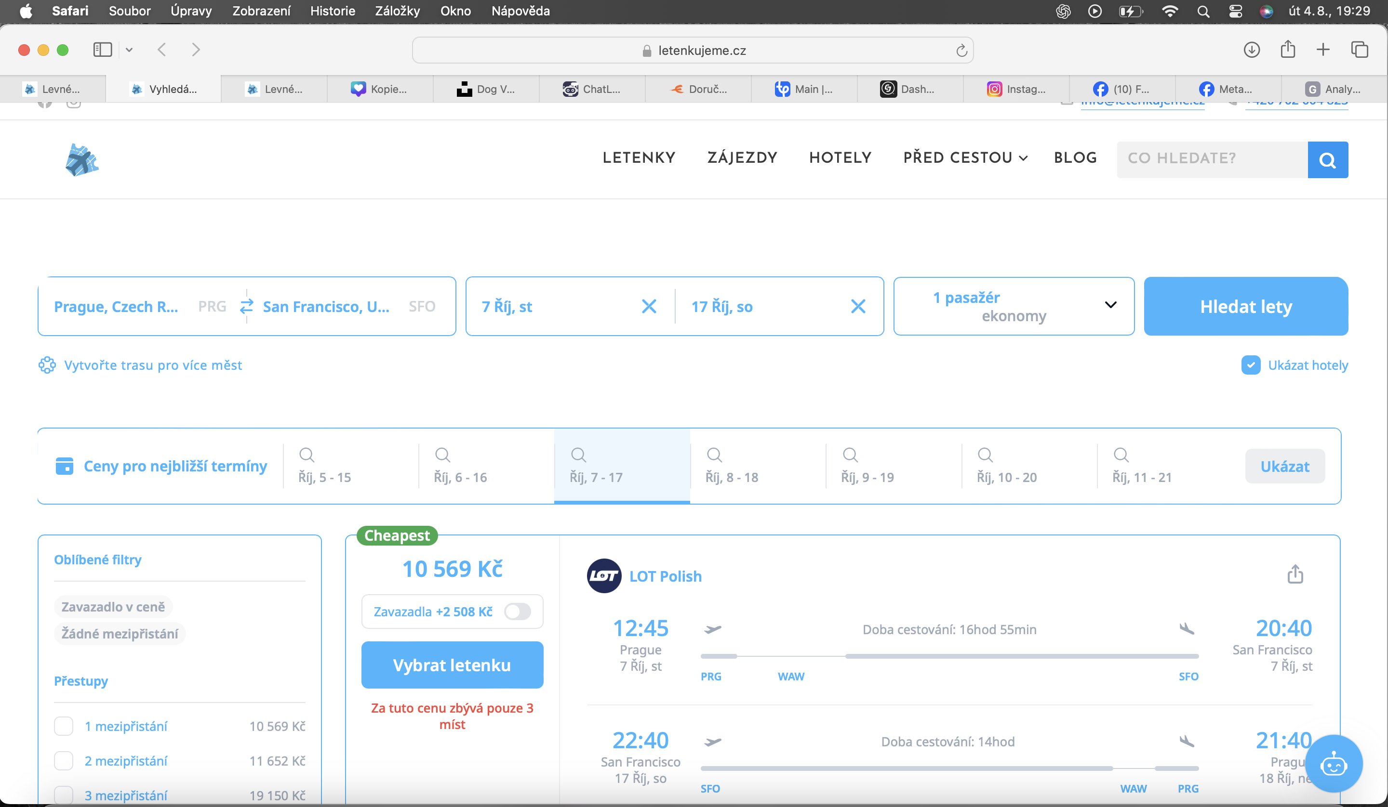Open the Historie menu in the menu bar
Image resolution: width=1388 pixels, height=807 pixels.
point(332,11)
